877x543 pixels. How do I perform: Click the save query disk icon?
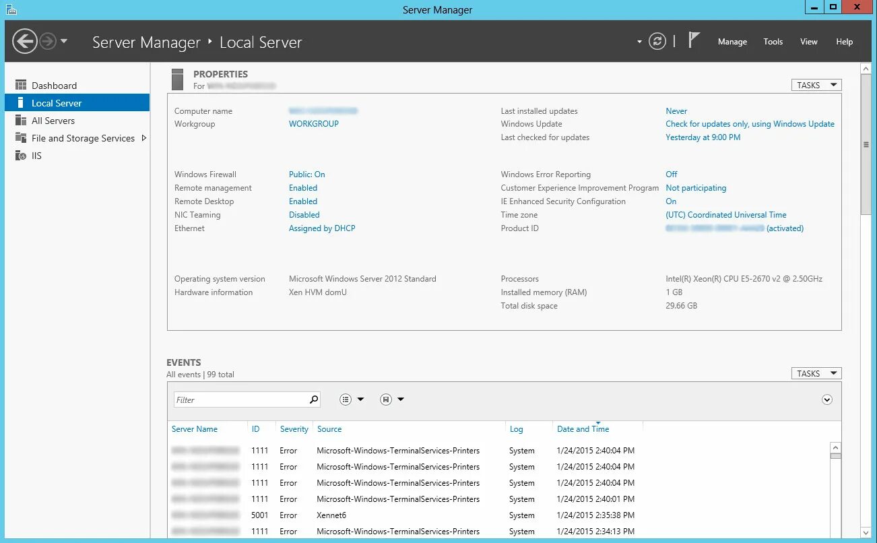[386, 400]
